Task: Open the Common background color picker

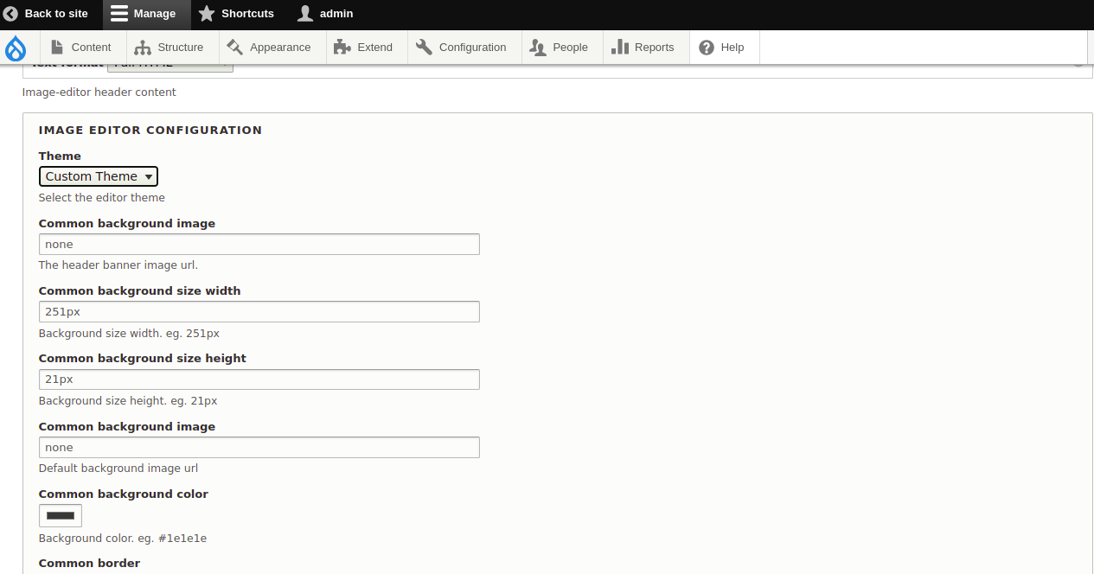Action: click(x=60, y=515)
